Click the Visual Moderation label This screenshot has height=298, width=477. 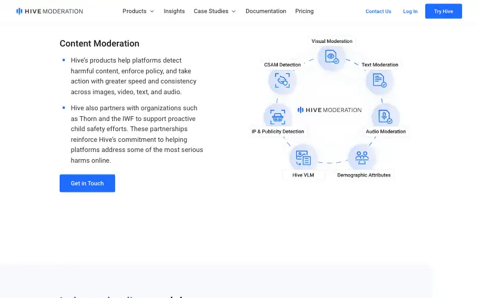click(332, 41)
